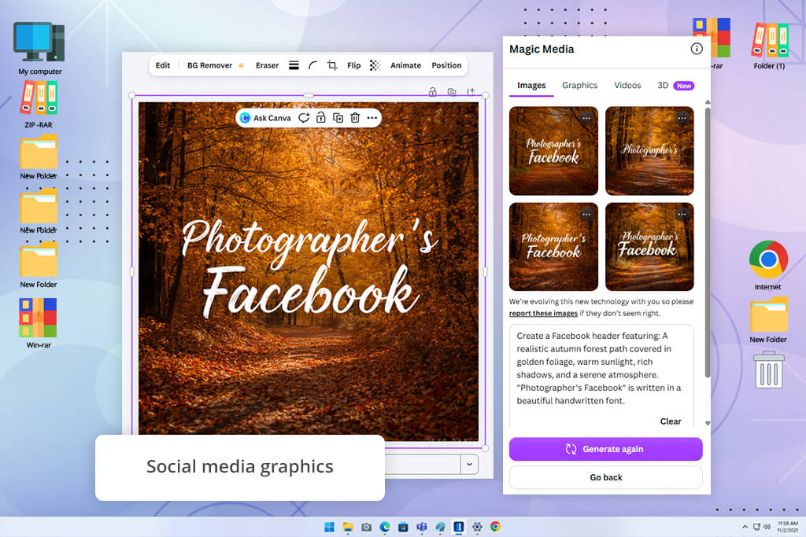The width and height of the screenshot is (806, 537).
Task: Open the Settings gear in taskbar
Action: point(477,527)
